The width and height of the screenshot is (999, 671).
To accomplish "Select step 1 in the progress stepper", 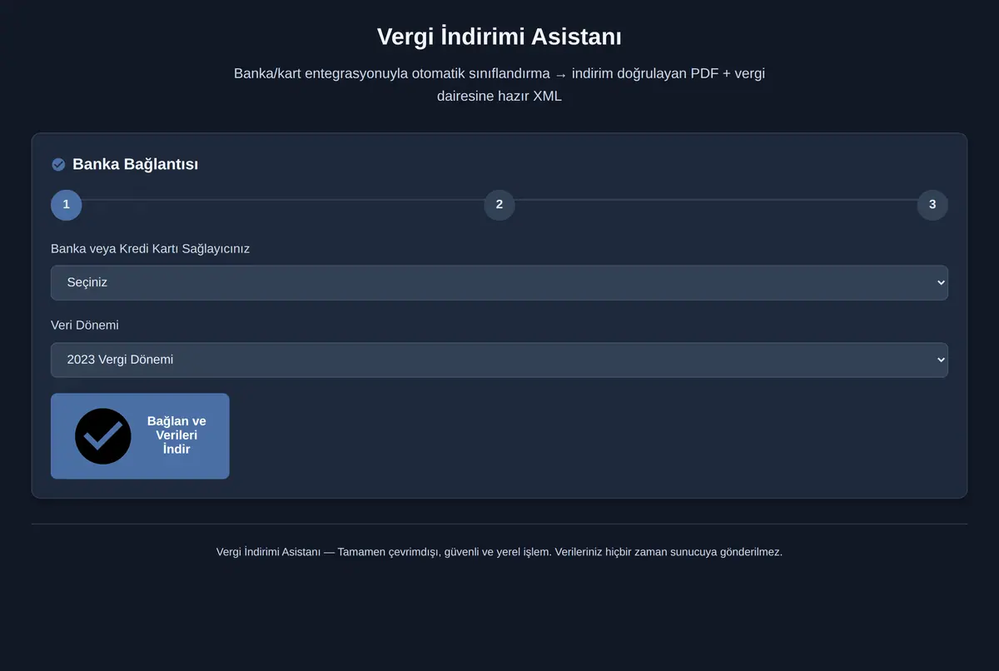I will coord(67,205).
